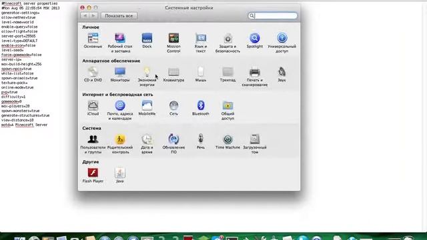Click the spawn-monsters=true line
The height and width of the screenshot is (240, 427).
(21, 111)
